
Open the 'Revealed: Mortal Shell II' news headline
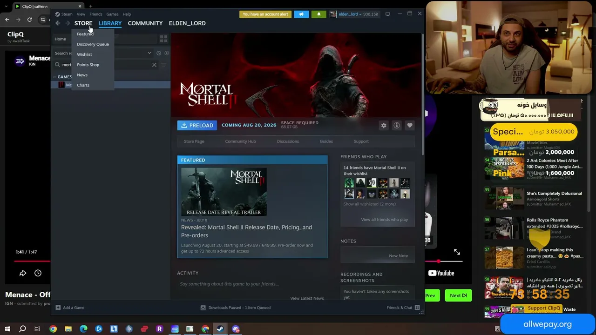(x=246, y=231)
